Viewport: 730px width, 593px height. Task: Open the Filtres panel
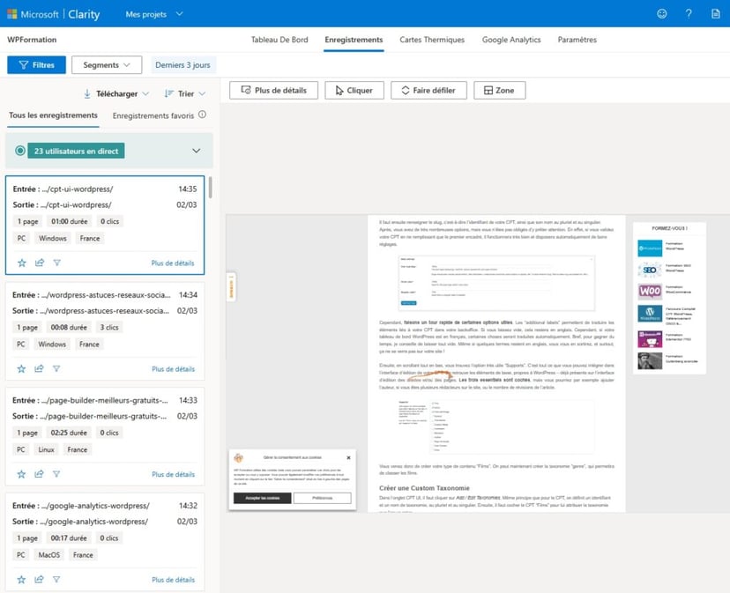(35, 64)
